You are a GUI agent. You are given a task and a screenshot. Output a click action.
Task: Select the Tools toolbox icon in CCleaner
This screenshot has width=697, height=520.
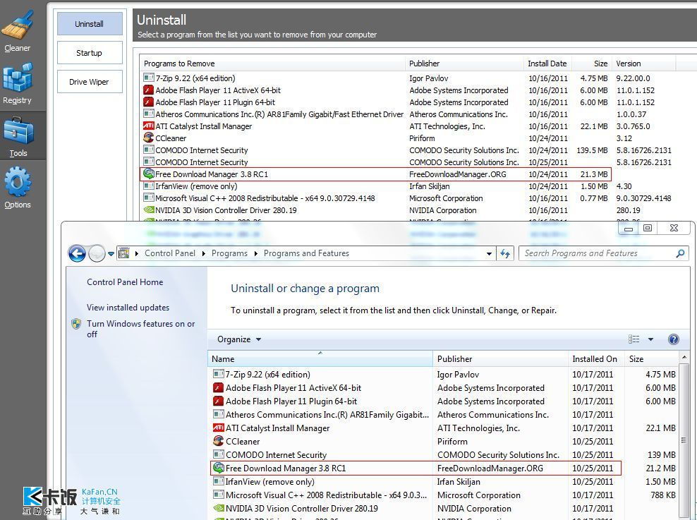(x=18, y=131)
